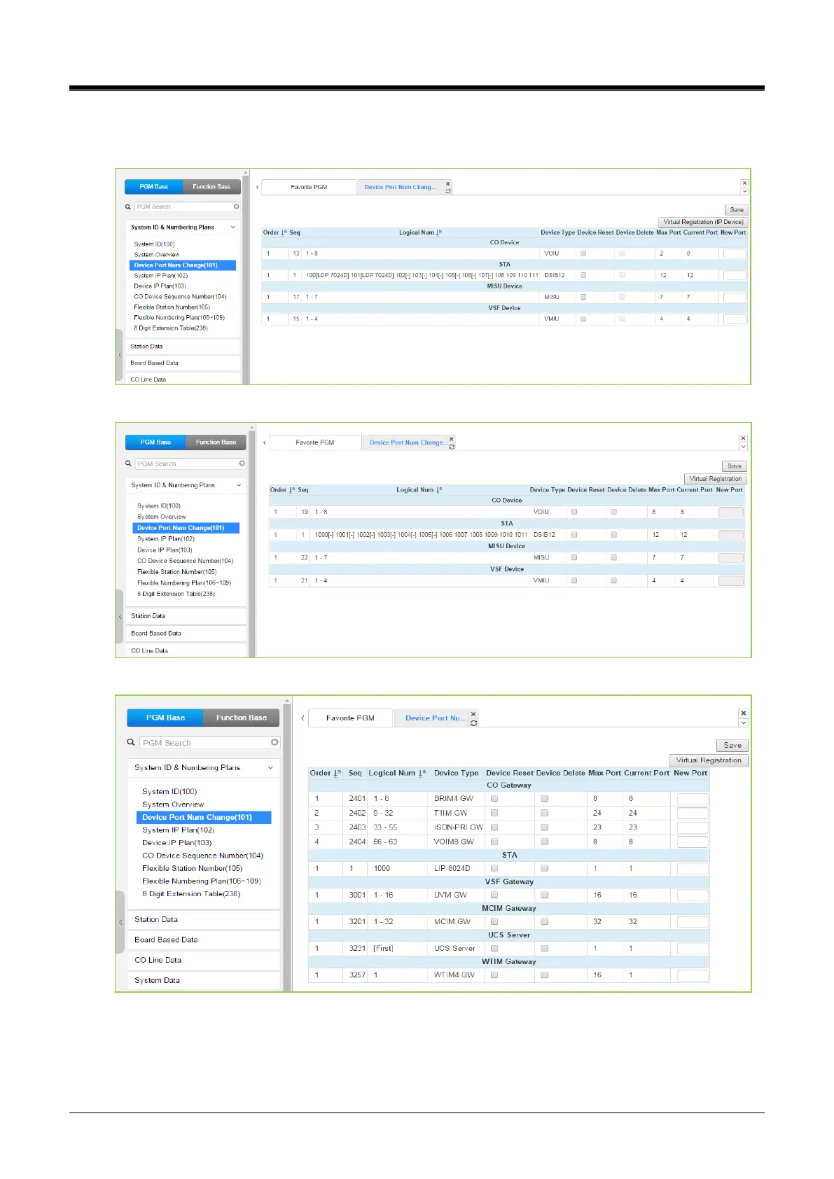
Task: Expand Station Data section in the middle screenshot
Action: [186, 616]
